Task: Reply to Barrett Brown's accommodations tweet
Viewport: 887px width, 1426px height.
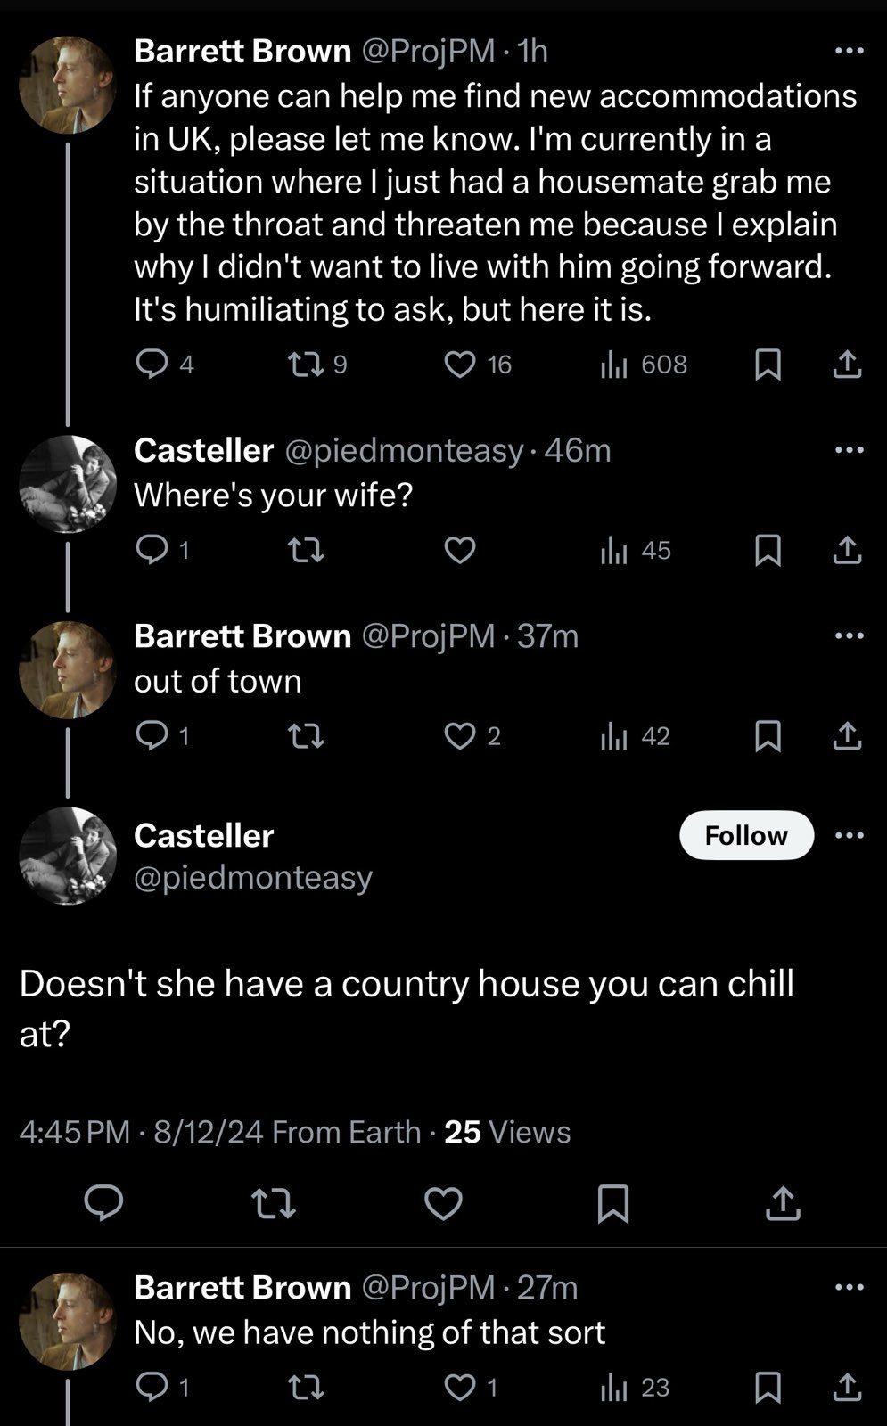Action: 152,364
